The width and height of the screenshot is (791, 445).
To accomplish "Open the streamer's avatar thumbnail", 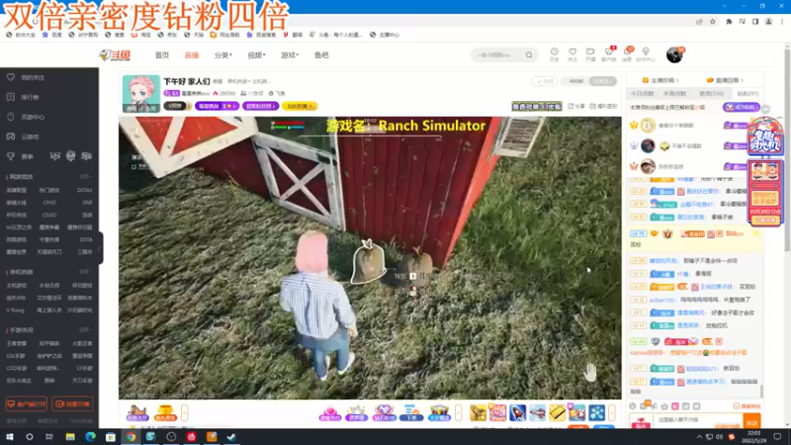I will [141, 94].
